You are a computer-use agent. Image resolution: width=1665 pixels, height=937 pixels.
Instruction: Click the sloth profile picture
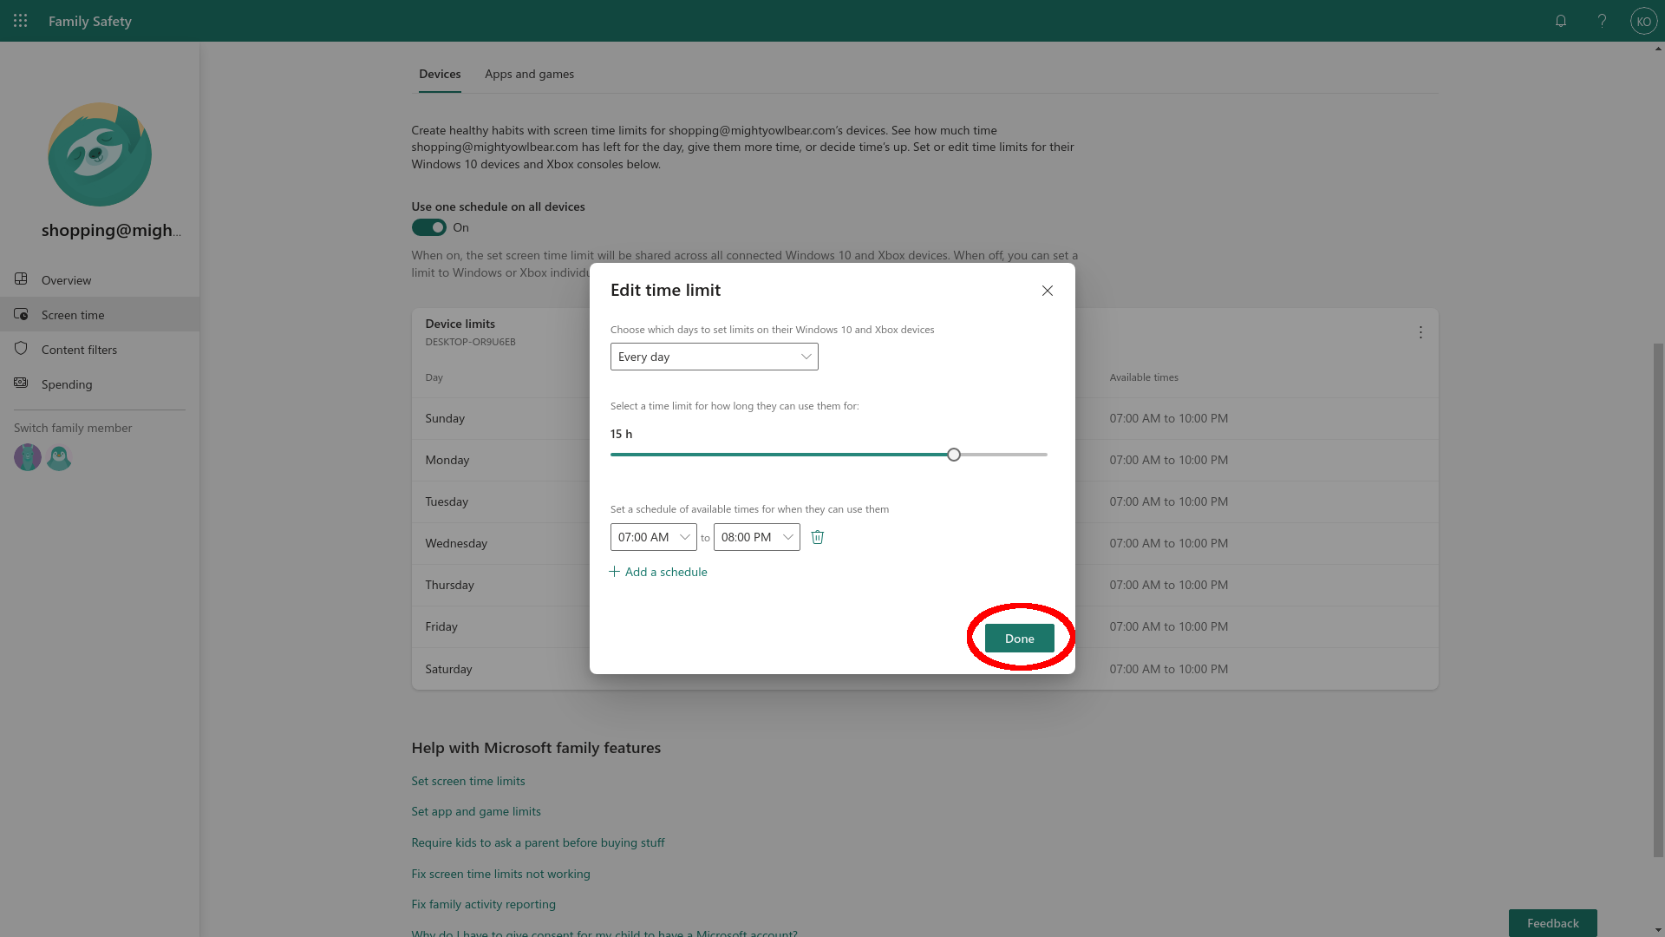[100, 154]
